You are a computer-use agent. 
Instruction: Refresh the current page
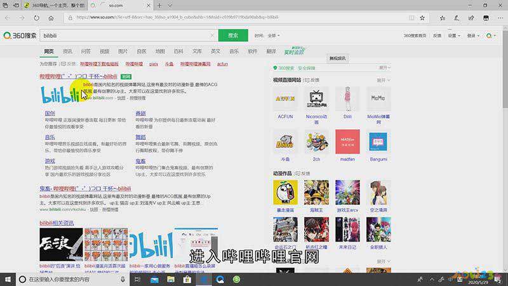pos(36,18)
